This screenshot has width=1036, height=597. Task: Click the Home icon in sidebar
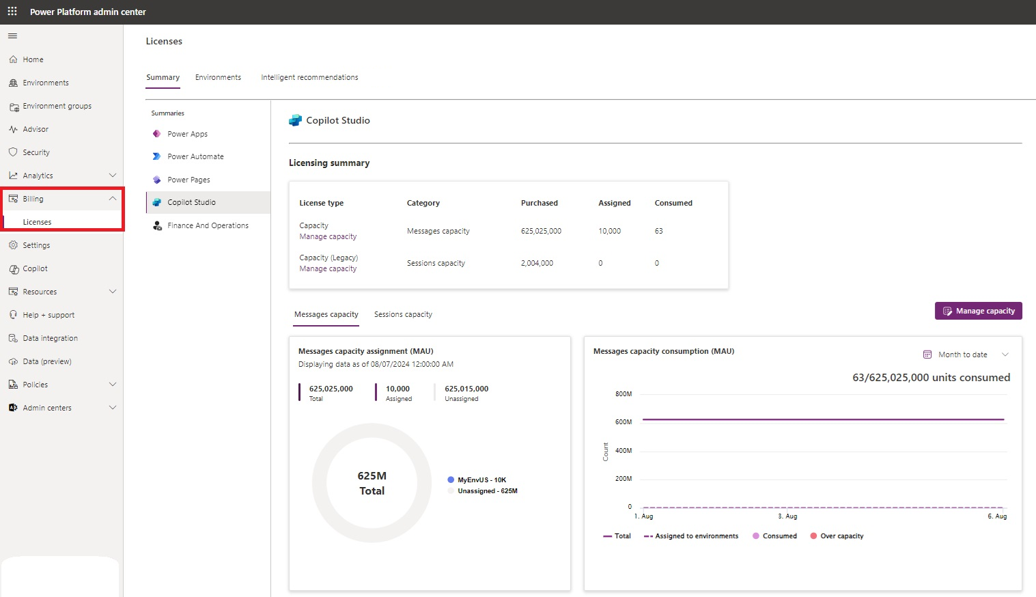tap(13, 59)
